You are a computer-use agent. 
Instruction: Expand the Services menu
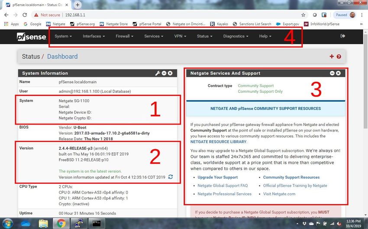coord(154,36)
